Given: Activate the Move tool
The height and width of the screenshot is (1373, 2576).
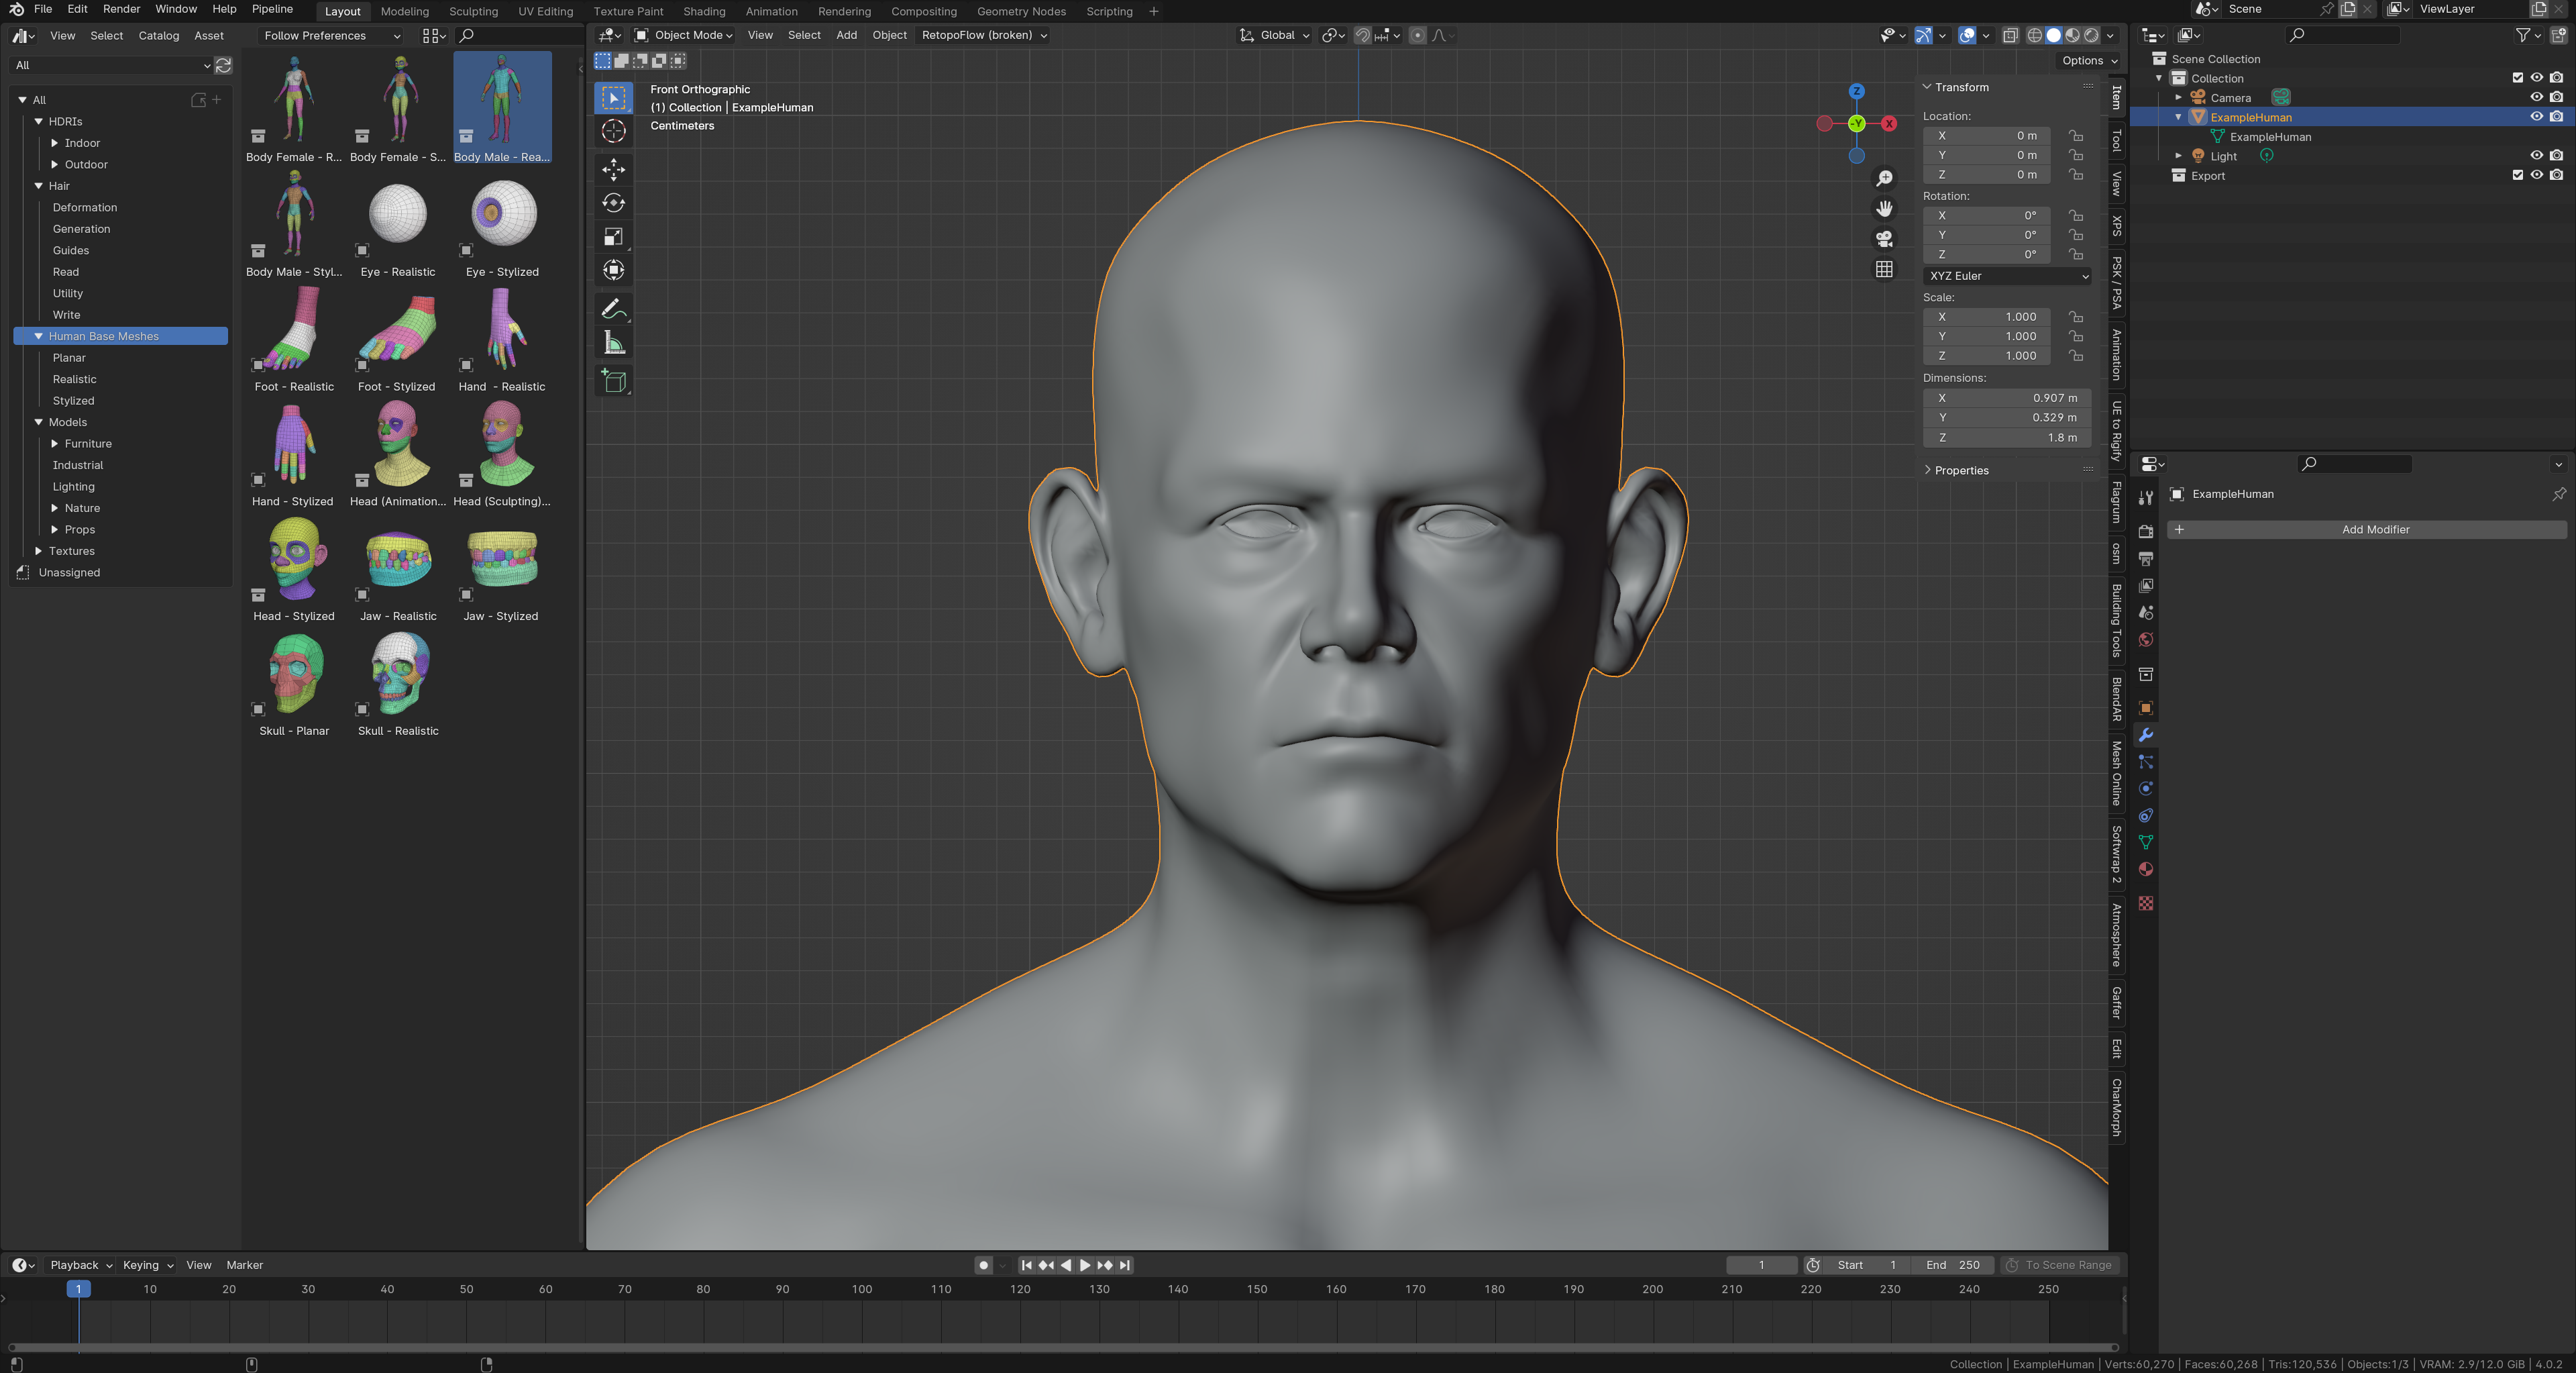Looking at the screenshot, I should pos(614,169).
